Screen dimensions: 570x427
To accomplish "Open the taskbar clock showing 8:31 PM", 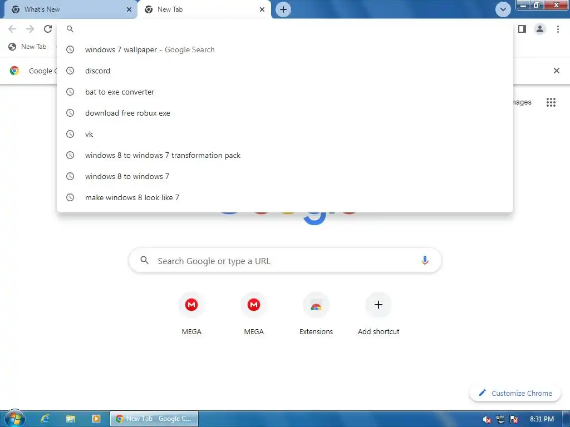I will [x=542, y=419].
